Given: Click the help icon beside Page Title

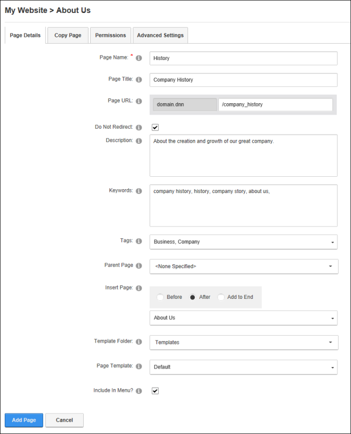Looking at the screenshot, I should click(x=139, y=79).
